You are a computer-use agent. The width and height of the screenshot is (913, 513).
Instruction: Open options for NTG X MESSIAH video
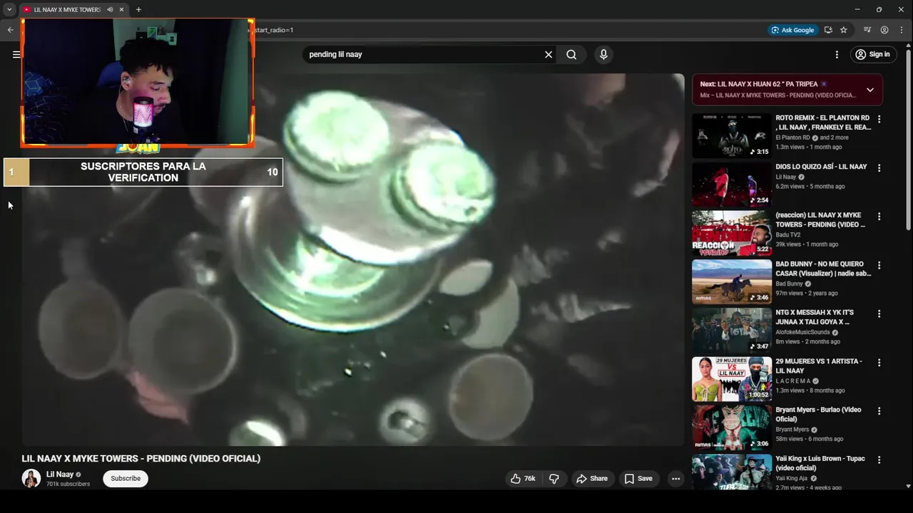click(x=879, y=313)
